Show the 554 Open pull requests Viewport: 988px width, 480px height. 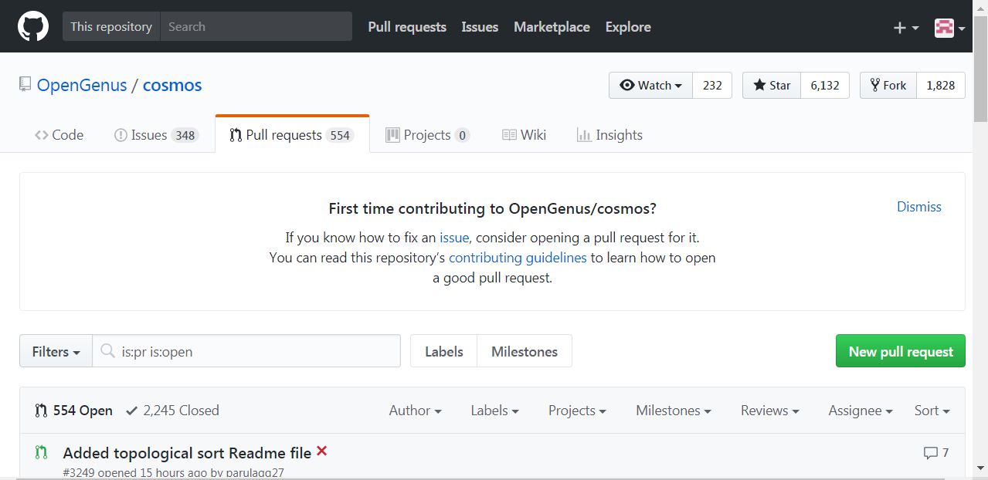[x=73, y=411]
